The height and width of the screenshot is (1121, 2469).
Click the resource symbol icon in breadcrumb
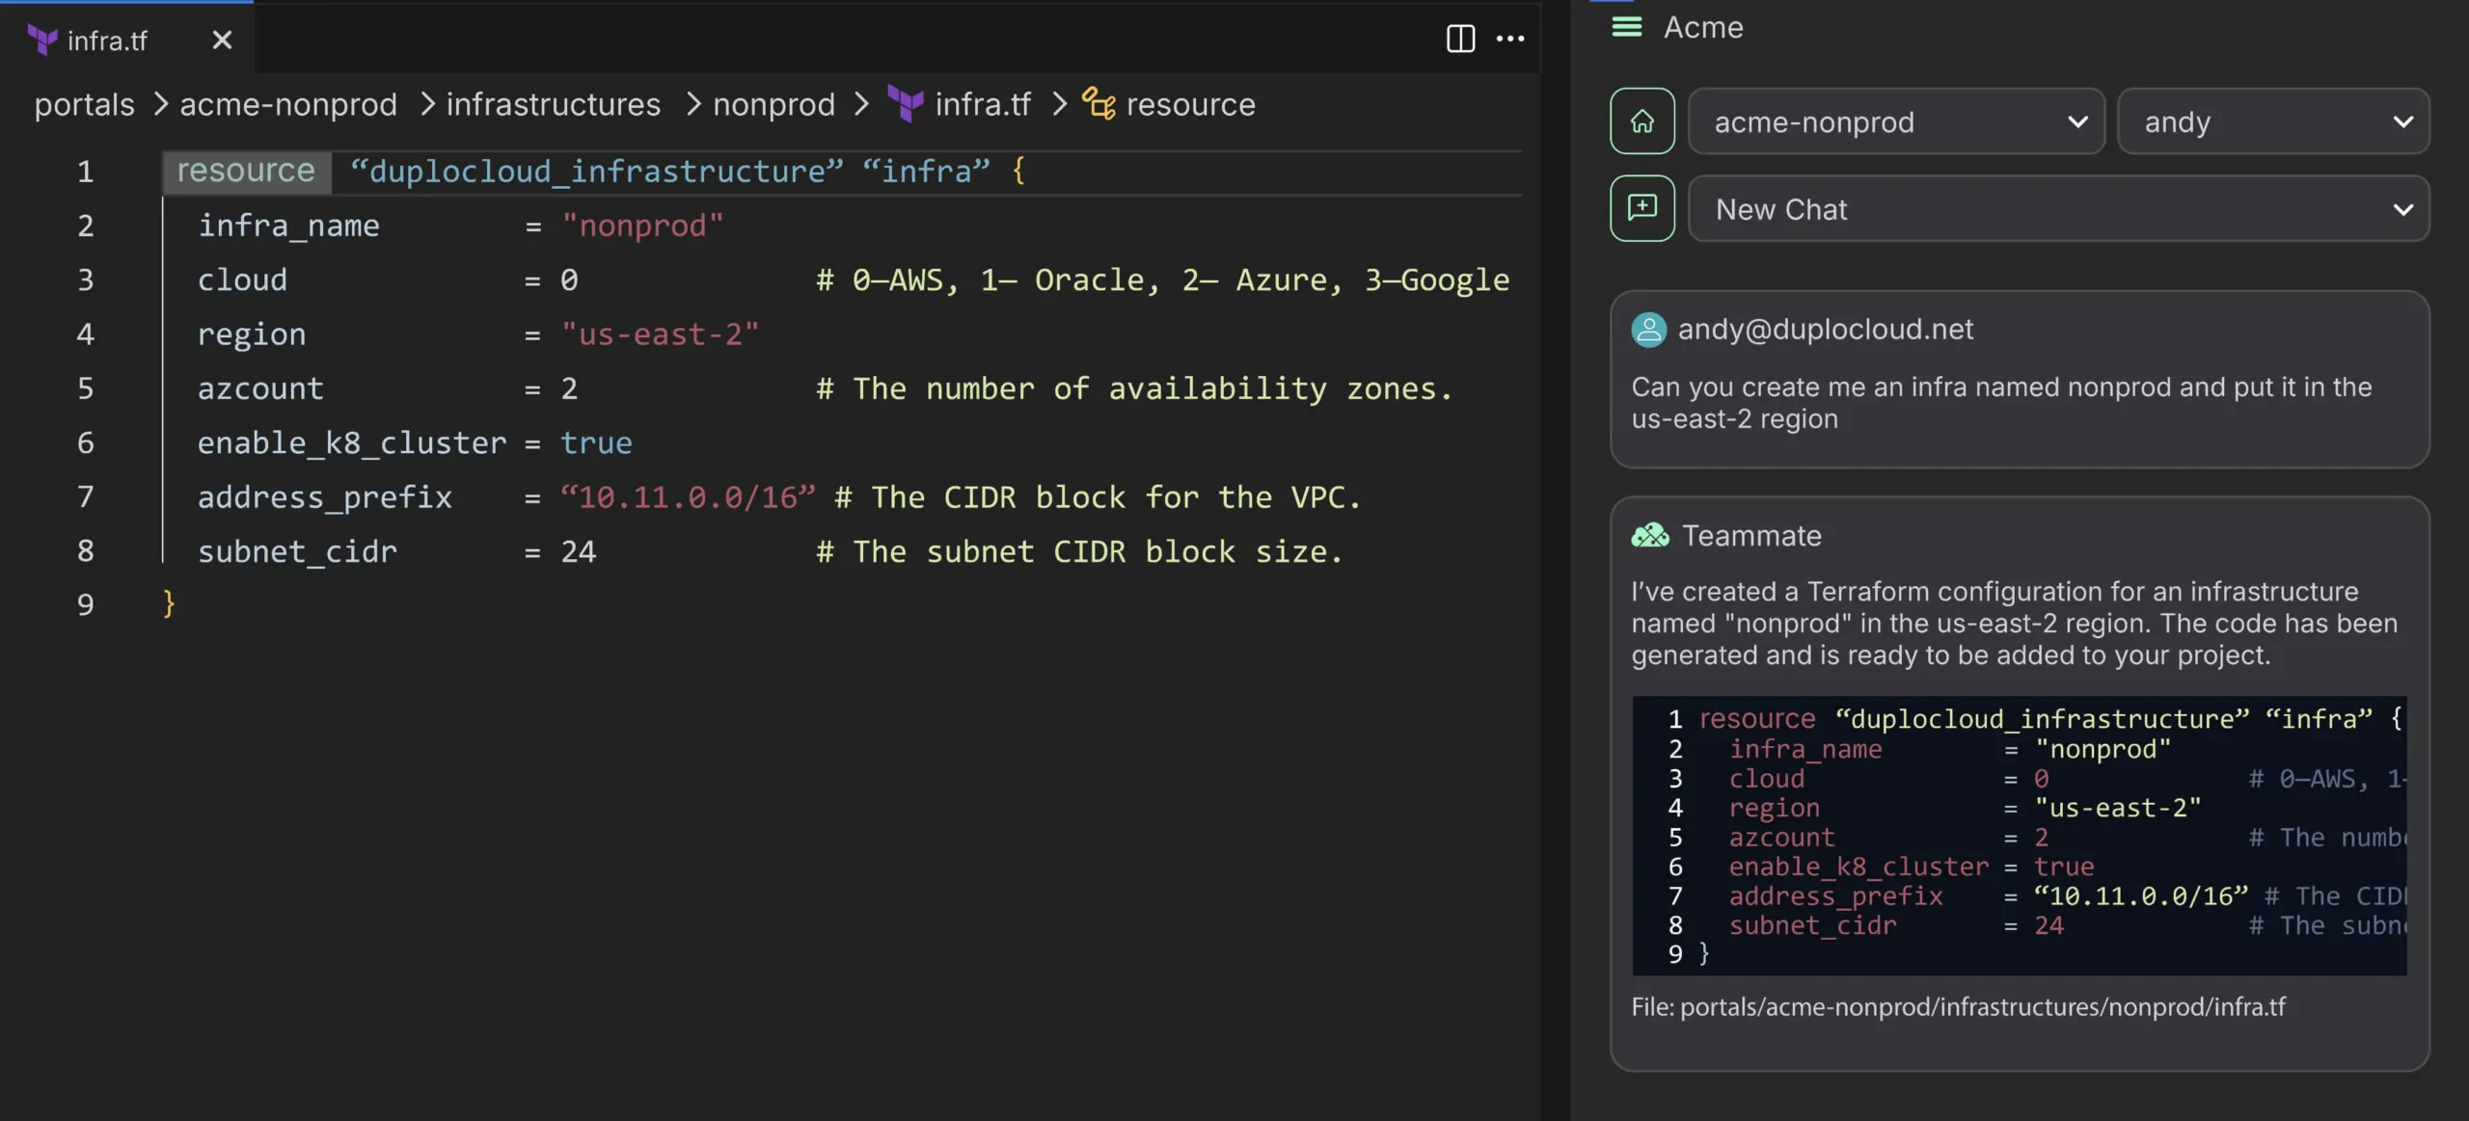[x=1098, y=103]
